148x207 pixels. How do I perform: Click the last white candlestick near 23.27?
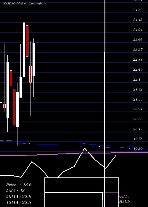(x=34, y=59)
